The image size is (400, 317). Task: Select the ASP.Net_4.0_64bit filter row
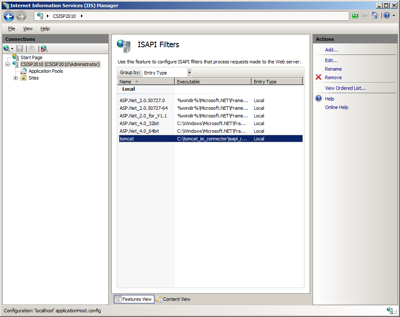click(139, 131)
